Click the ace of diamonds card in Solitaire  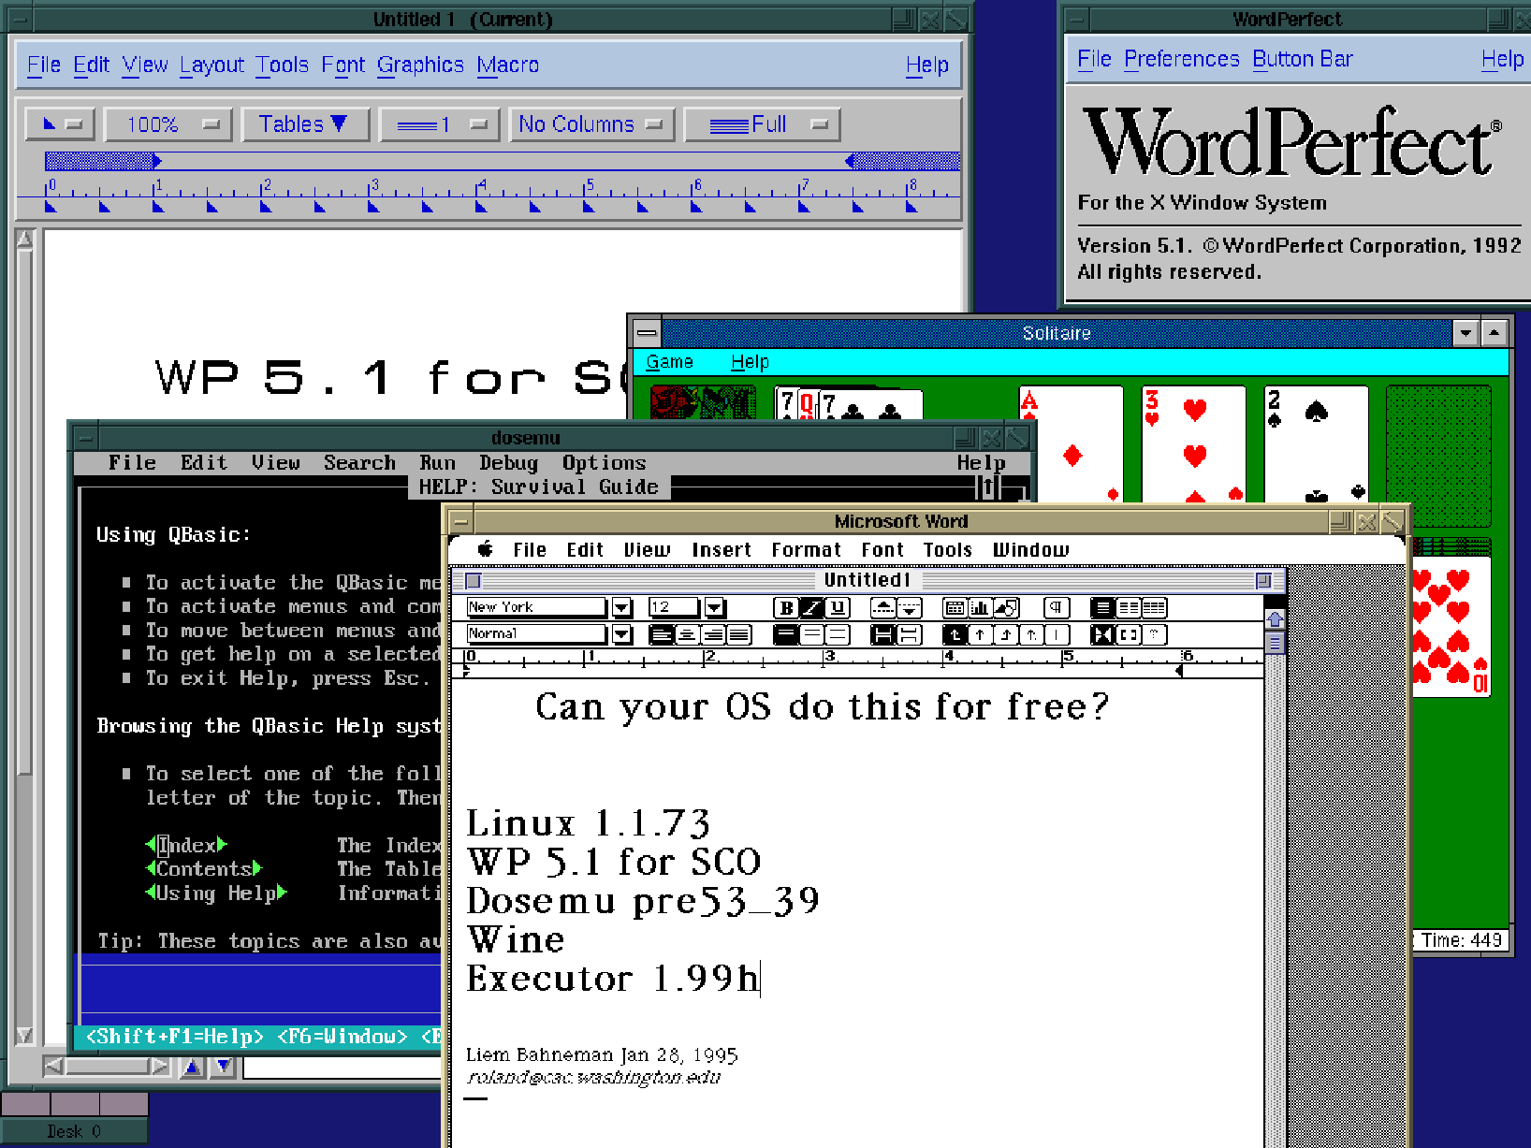pyautogui.click(x=1071, y=444)
